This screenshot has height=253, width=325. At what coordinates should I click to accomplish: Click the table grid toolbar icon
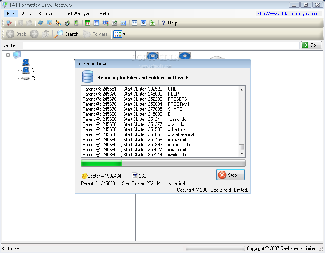click(135, 23)
